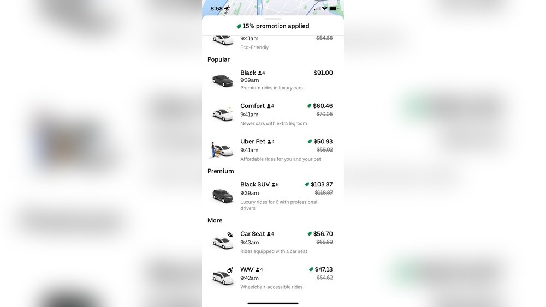Tap the Black luxury car icon

[x=223, y=80]
